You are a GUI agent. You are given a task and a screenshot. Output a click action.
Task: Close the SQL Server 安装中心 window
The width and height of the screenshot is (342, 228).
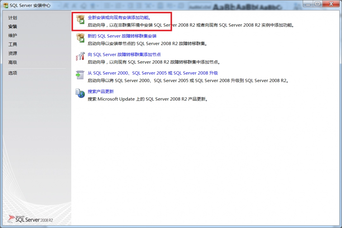click(331, 4)
